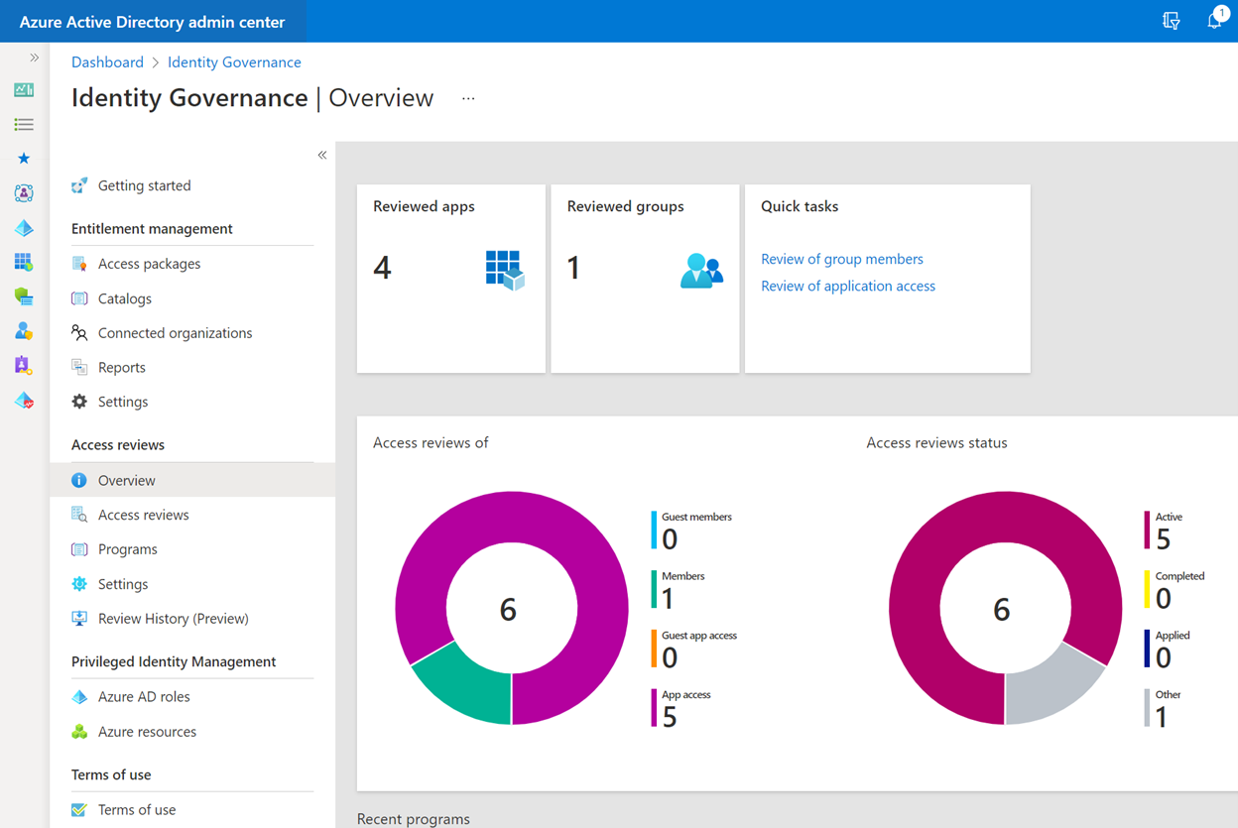
Task: Click the yellow Completed legend color bar
Action: point(1148,590)
